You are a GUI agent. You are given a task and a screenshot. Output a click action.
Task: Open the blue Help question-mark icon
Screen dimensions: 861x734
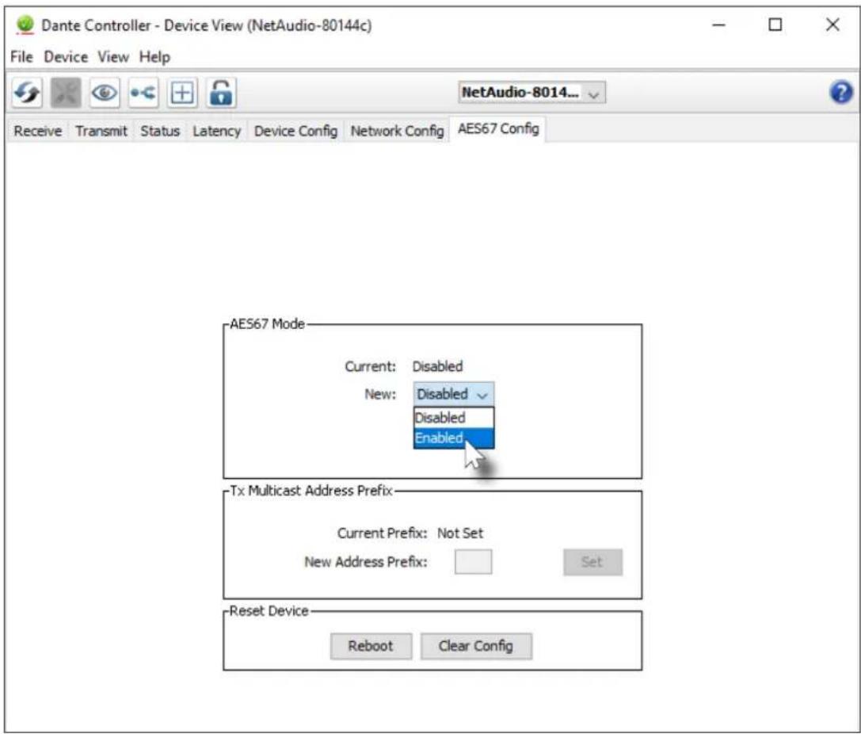pyautogui.click(x=840, y=92)
